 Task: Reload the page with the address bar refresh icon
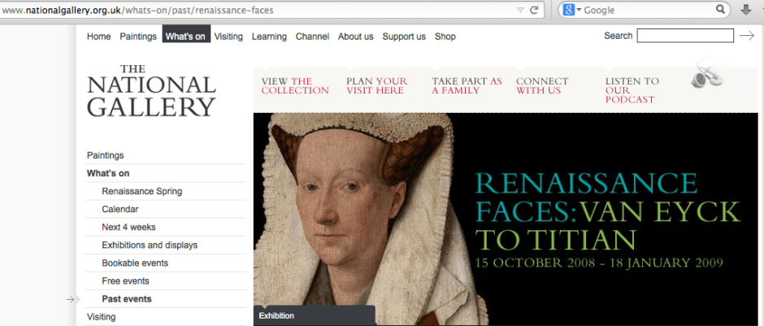(534, 10)
